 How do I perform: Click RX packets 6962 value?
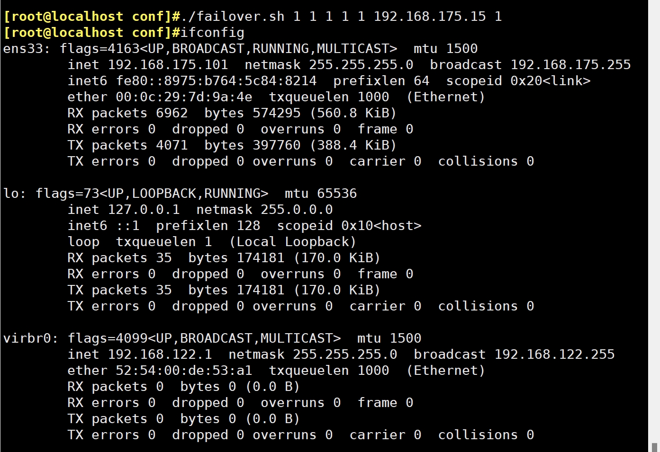(x=172, y=113)
